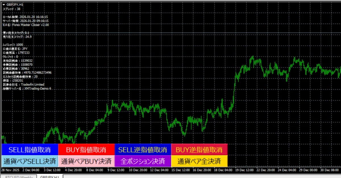Click the サーバー時間 2026.01.20 09:16:15 line
The height and width of the screenshot is (178, 341).
coord(25,21)
